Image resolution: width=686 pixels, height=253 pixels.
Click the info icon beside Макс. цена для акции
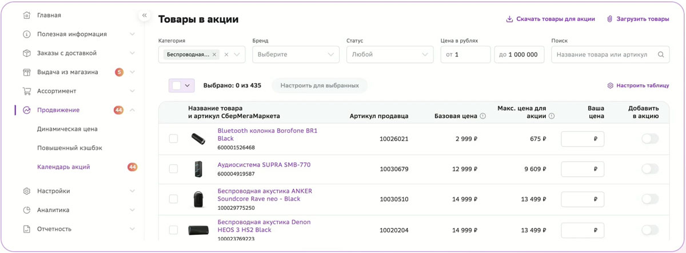[552, 116]
